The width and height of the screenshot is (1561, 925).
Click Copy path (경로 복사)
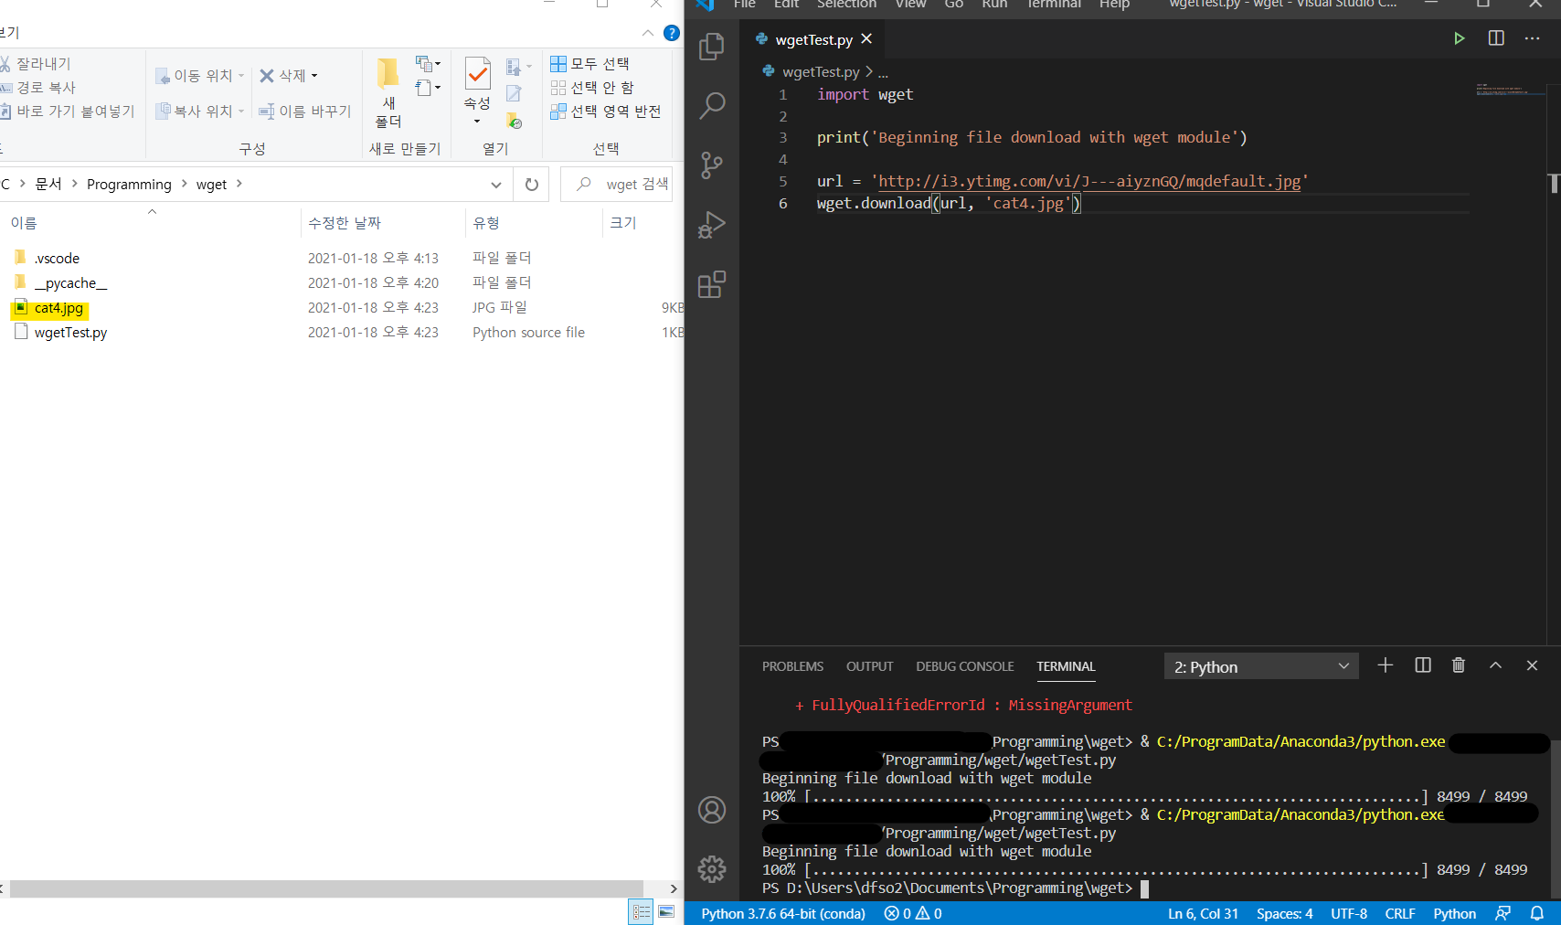(38, 87)
